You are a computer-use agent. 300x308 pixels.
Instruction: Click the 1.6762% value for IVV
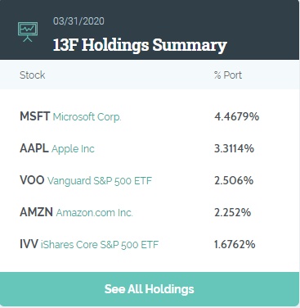pos(235,244)
